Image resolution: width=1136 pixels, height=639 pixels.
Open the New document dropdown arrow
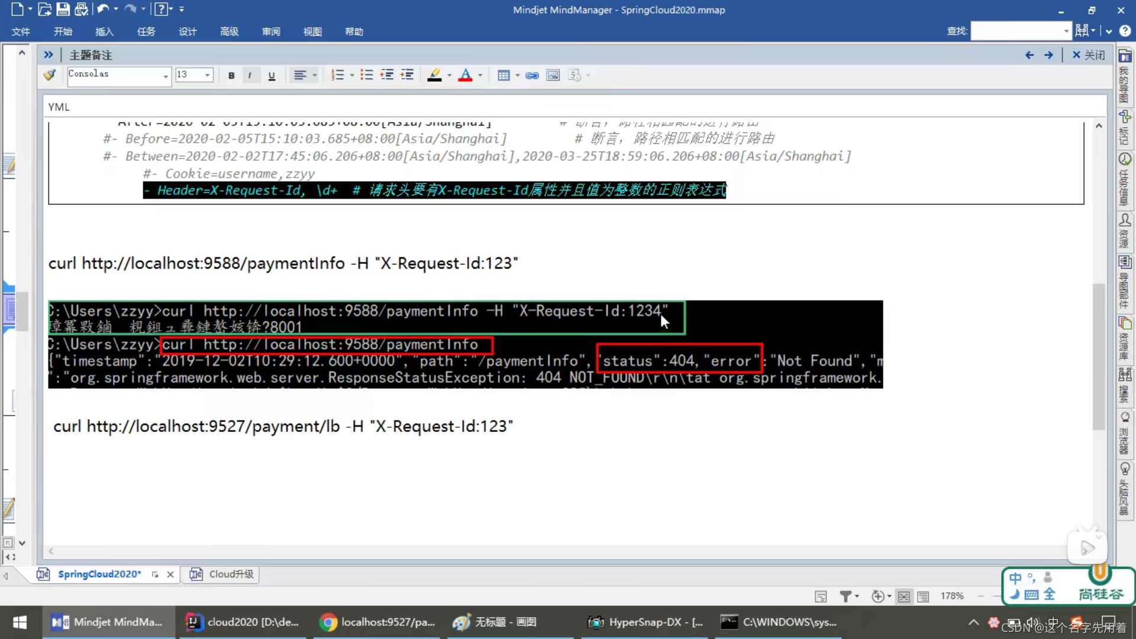pos(30,9)
